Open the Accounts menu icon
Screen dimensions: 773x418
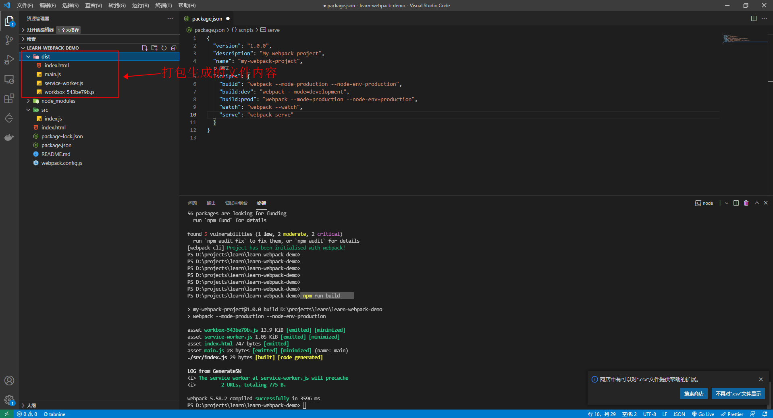9,381
